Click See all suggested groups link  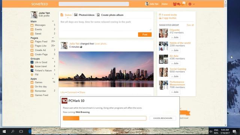coord(190,25)
